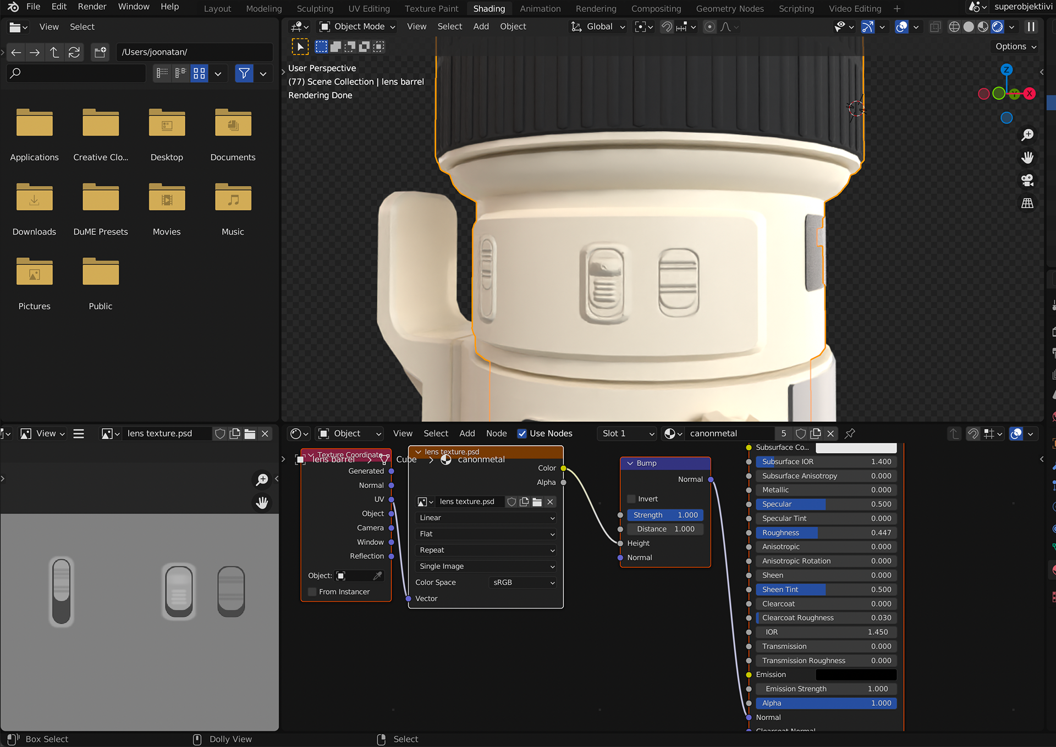Unlink canonmetal material with X
Image resolution: width=1056 pixels, height=747 pixels.
click(831, 434)
